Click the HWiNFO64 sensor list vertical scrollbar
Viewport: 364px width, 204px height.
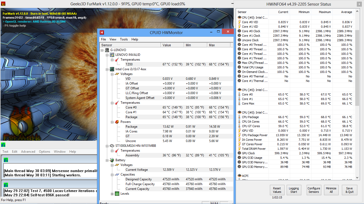tap(357, 68)
